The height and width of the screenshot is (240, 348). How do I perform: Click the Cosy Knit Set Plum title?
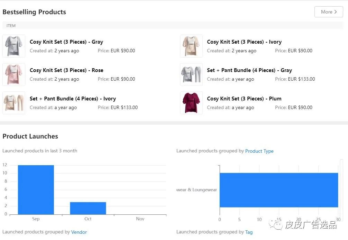pyautogui.click(x=244, y=99)
